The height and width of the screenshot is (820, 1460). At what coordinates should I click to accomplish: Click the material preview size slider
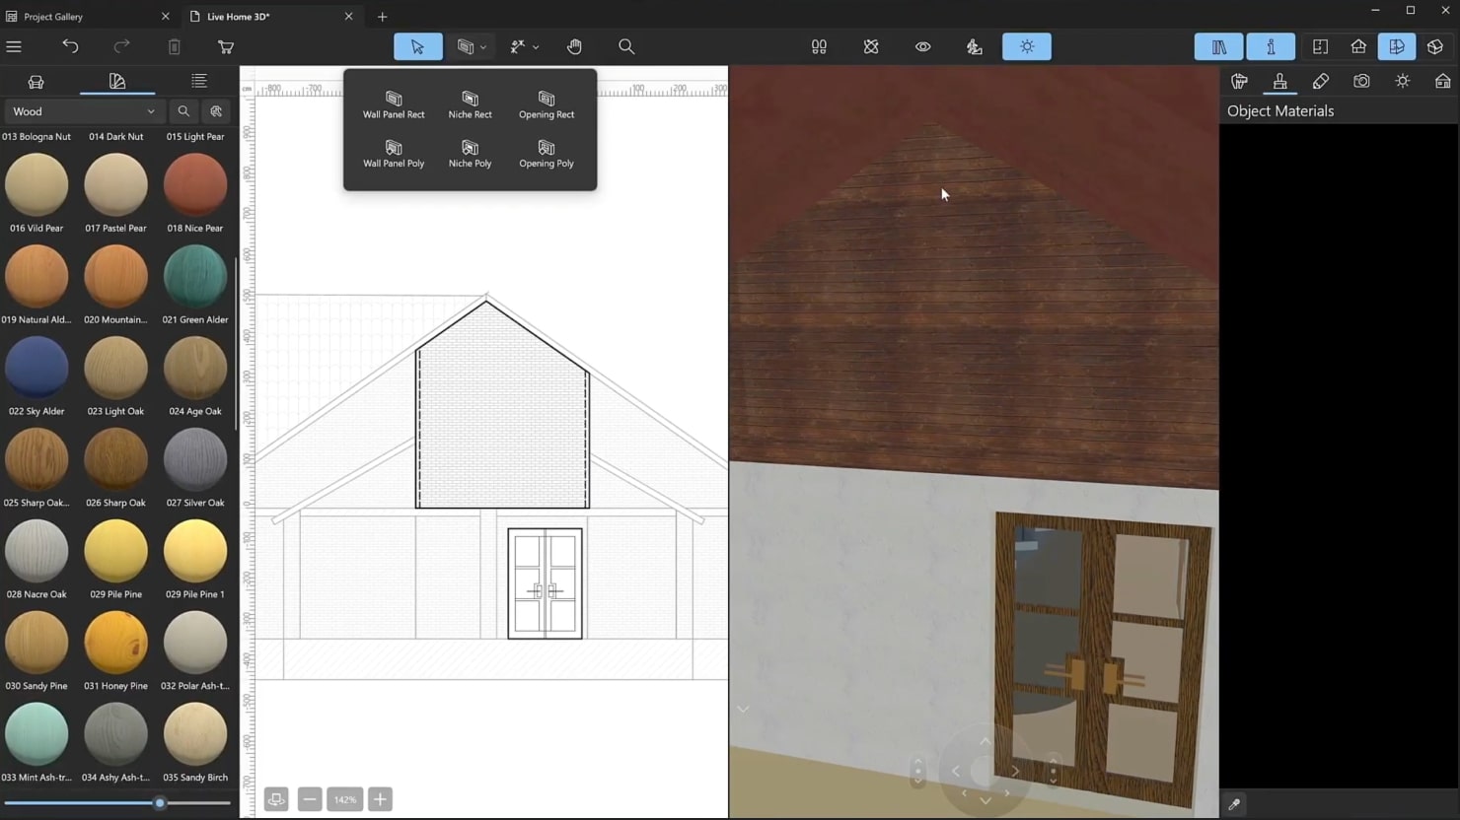click(159, 803)
